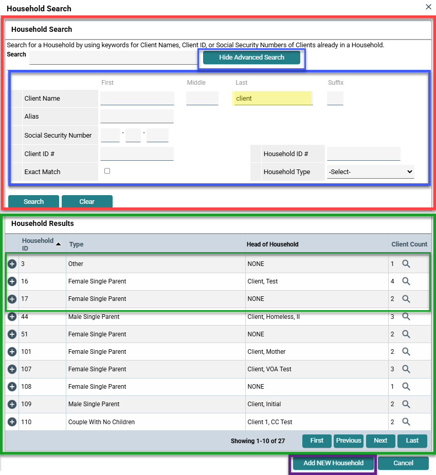This screenshot has height=475, width=436.
Task: Click the Last name input field
Action: tap(272, 98)
